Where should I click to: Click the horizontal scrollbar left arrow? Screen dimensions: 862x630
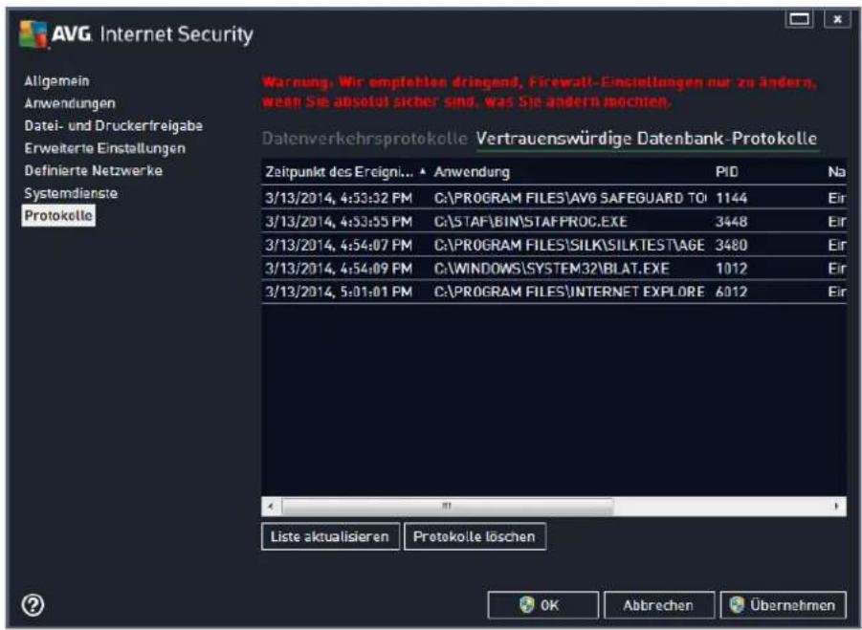(x=271, y=507)
